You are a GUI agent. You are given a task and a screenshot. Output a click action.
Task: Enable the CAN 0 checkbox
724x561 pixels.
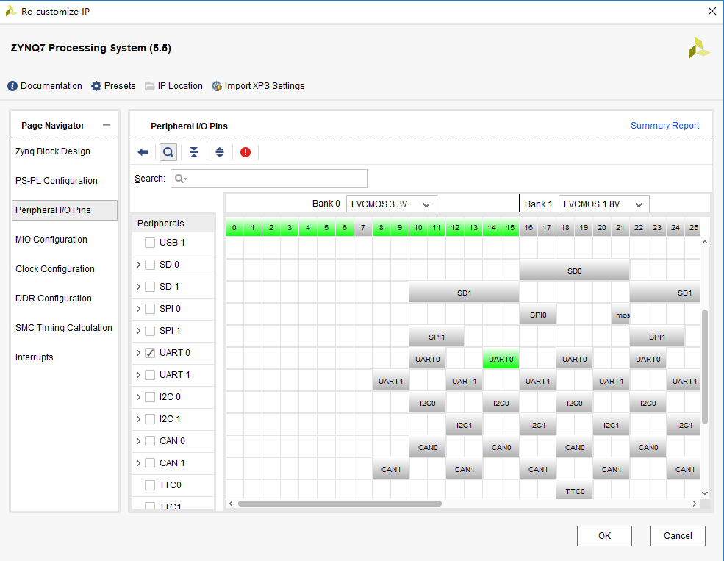click(150, 441)
